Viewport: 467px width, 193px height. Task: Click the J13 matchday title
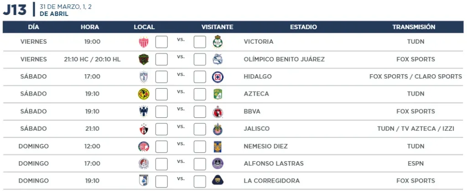(15, 10)
